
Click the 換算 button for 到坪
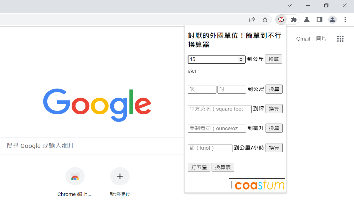tap(274, 109)
